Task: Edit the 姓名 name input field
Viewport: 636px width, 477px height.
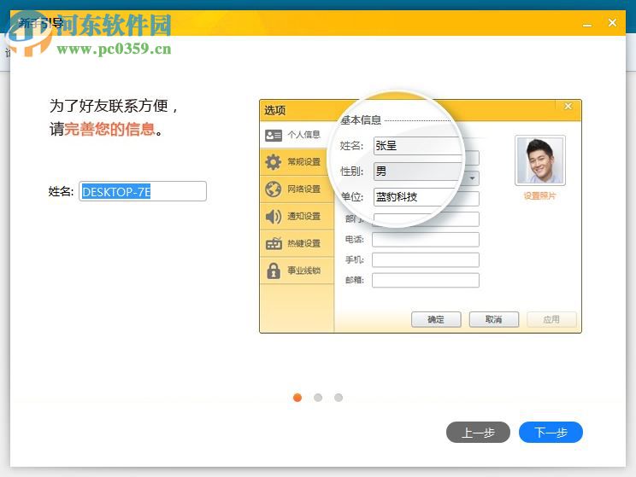Action: pyautogui.click(x=143, y=191)
